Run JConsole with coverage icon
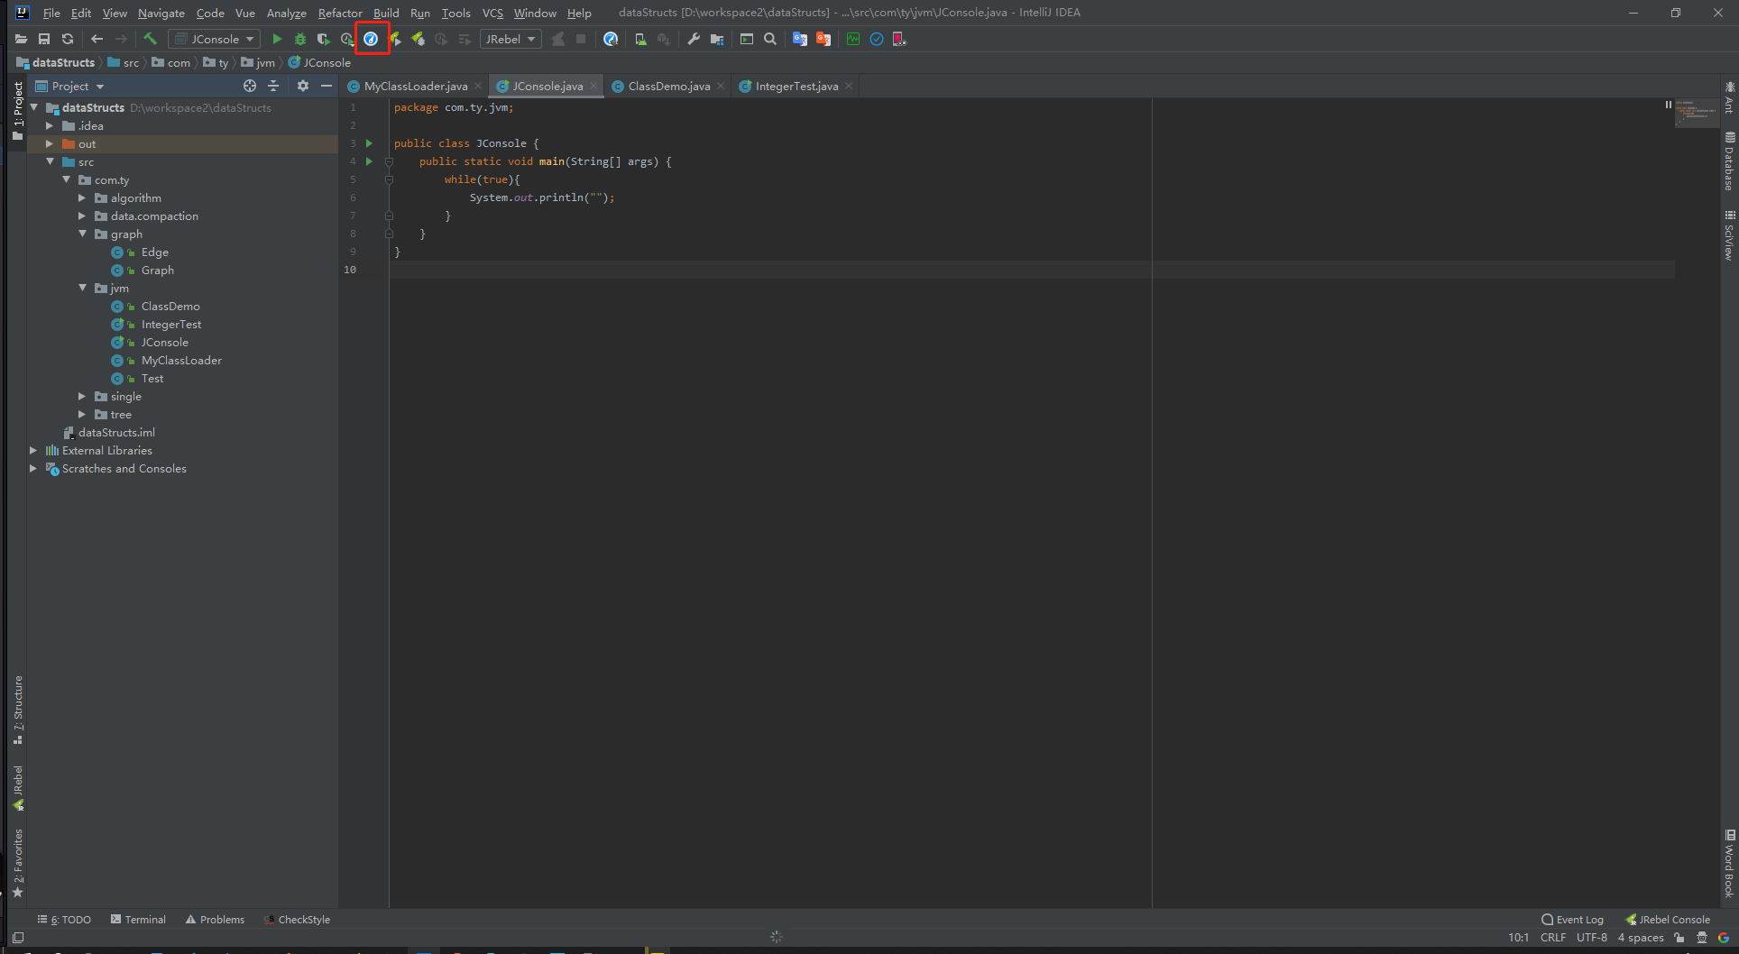Screen dimensions: 1739x954 (323, 39)
